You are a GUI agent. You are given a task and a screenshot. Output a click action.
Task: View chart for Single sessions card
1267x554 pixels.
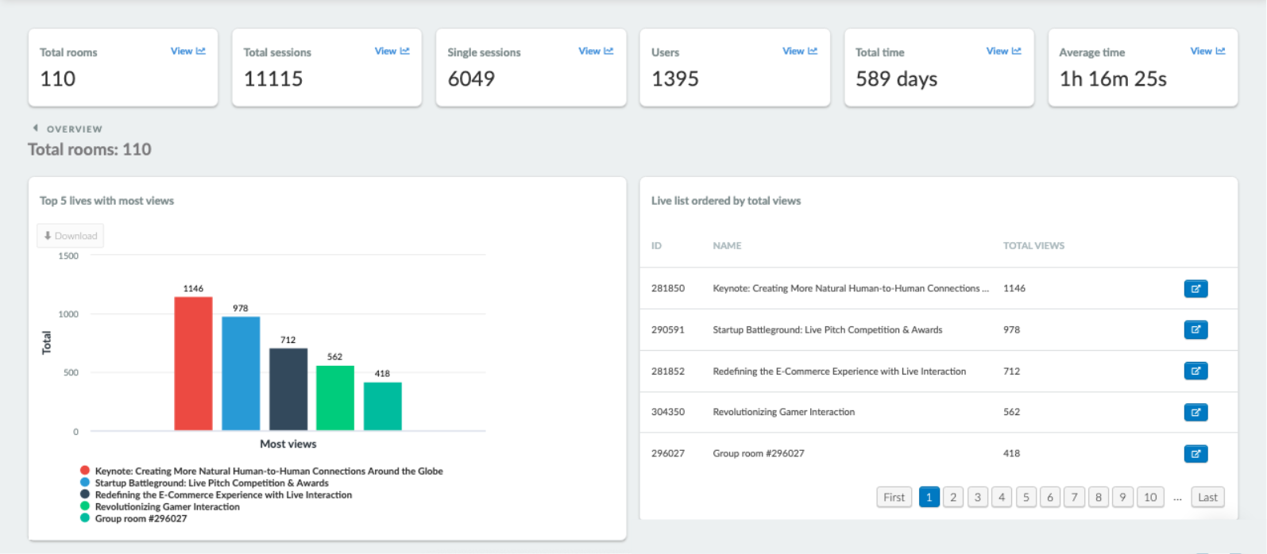pyautogui.click(x=596, y=51)
